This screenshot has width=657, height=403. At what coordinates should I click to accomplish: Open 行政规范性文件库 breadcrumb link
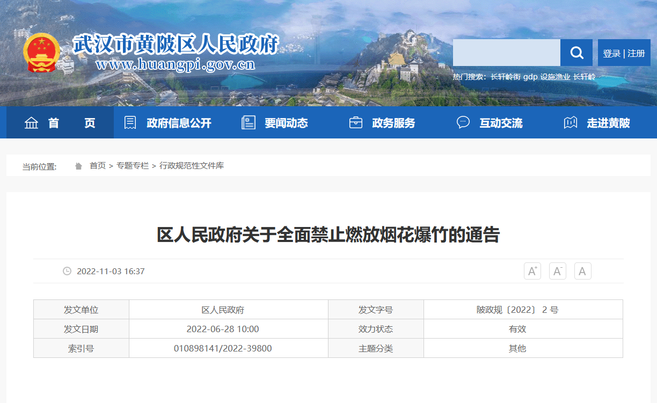192,166
